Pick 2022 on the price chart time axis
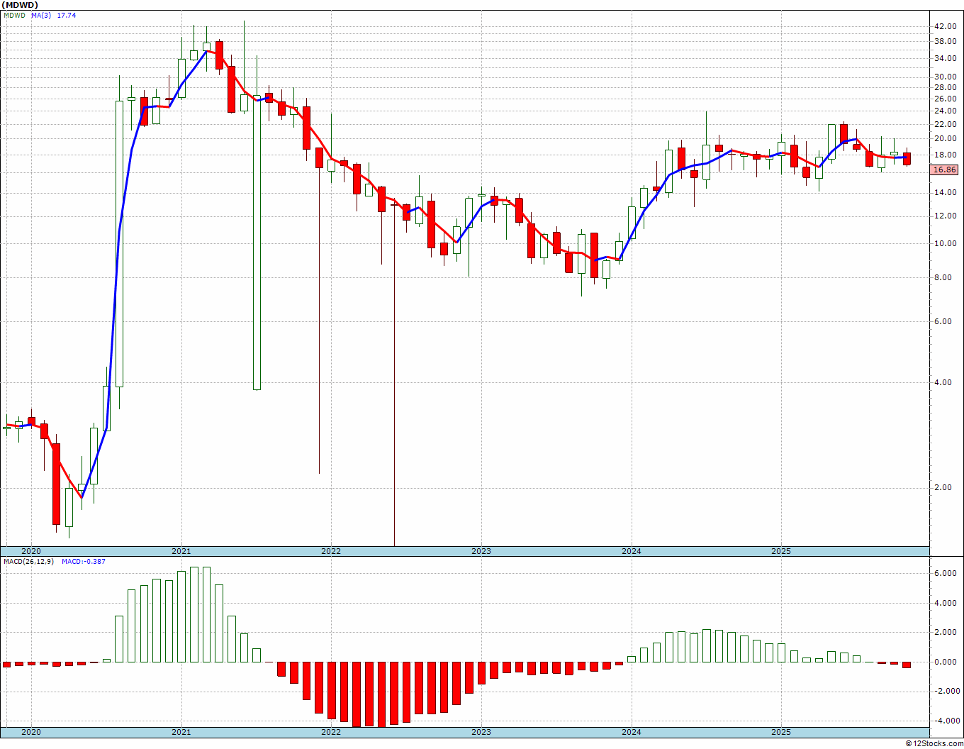 (331, 551)
